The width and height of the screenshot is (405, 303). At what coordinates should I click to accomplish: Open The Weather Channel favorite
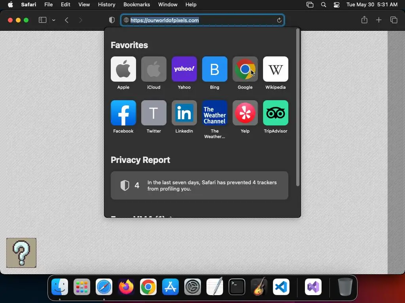[215, 113]
